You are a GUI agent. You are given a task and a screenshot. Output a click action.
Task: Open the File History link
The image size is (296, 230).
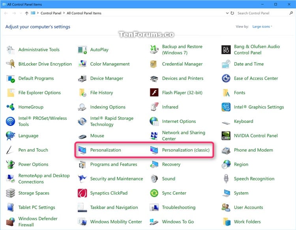coord(101,93)
